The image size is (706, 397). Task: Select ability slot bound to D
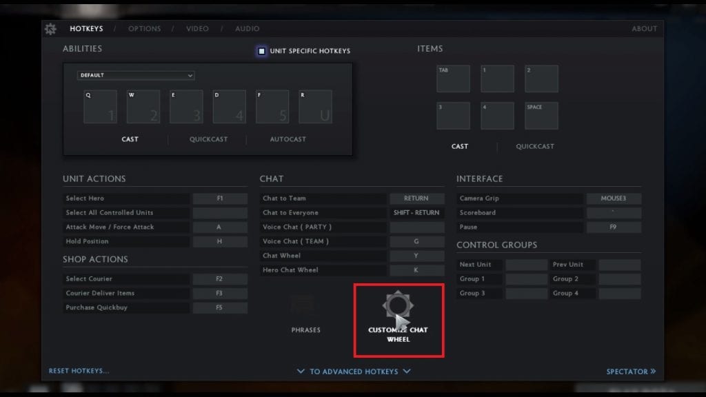click(230, 107)
